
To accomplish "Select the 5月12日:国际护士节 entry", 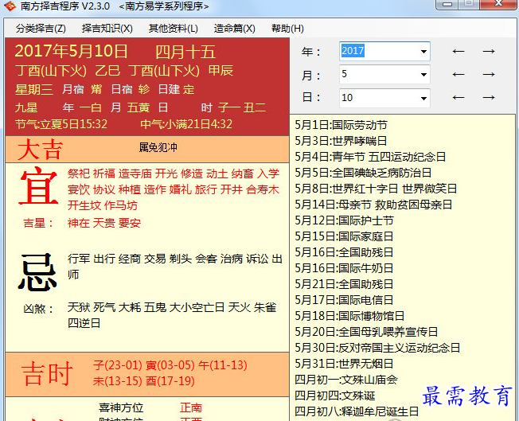I will 344,220.
